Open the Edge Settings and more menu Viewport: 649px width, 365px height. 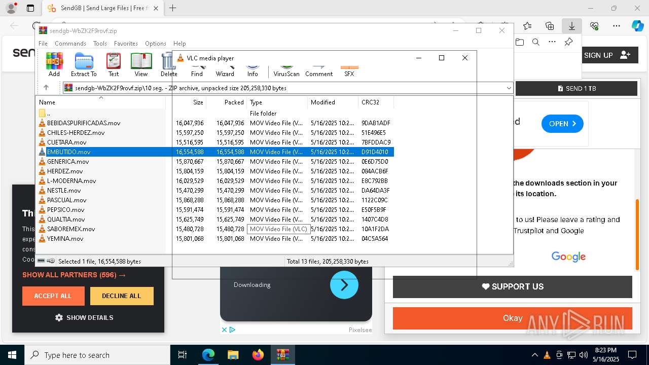click(x=617, y=26)
